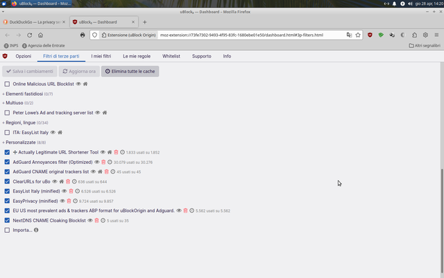This screenshot has height=278, width=444.
Task: View content of ClearURLs for uBo
Action: point(55,181)
